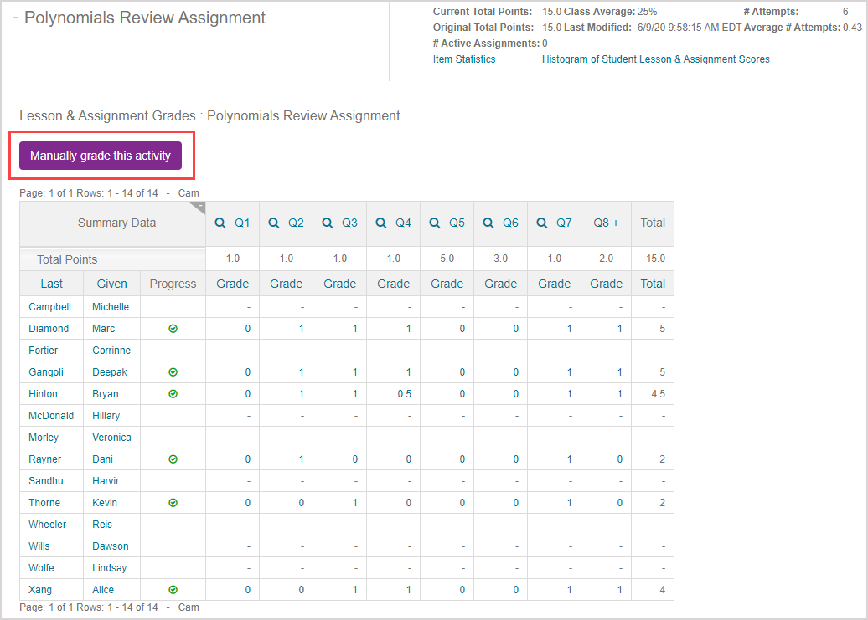Click the magnifier icon beside Q4

[x=381, y=223]
